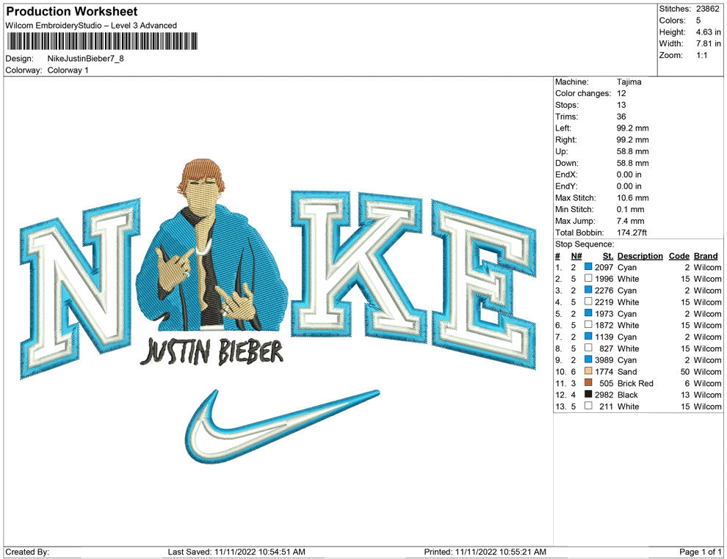Click the Left value 99.2 mm

[x=633, y=128]
